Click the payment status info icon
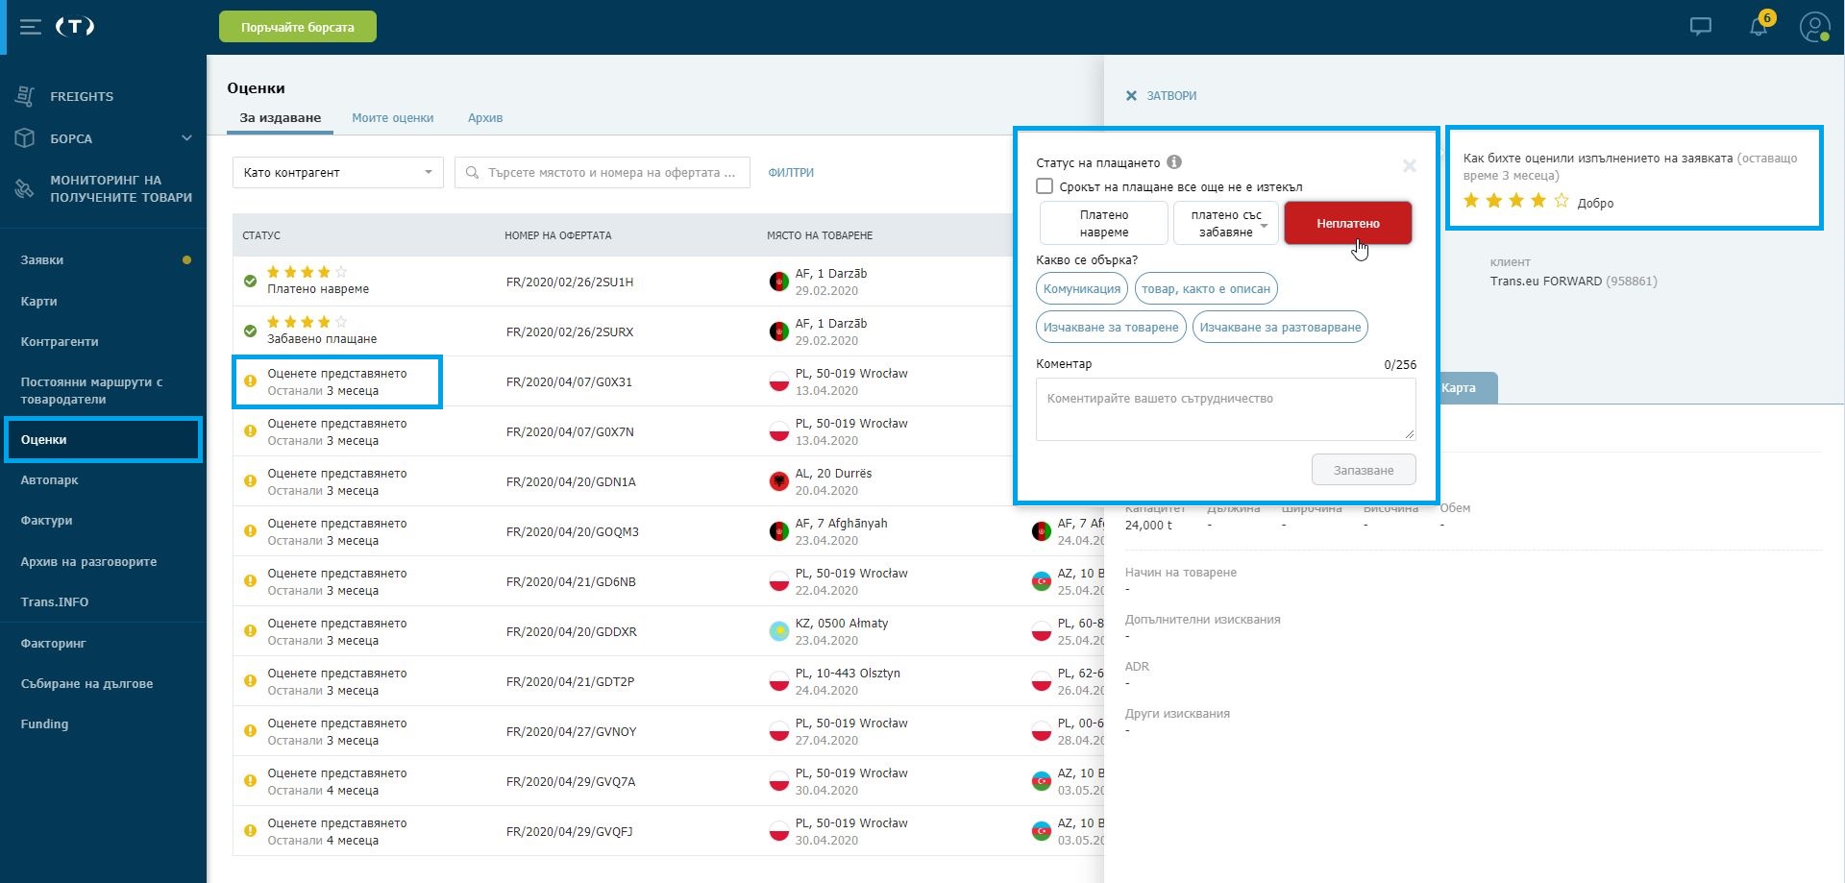 tap(1174, 162)
